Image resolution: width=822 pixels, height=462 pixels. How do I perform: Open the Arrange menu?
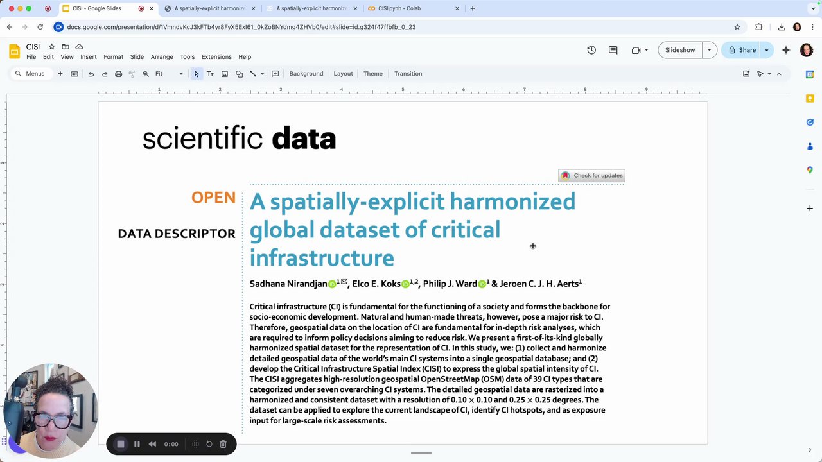(x=162, y=57)
